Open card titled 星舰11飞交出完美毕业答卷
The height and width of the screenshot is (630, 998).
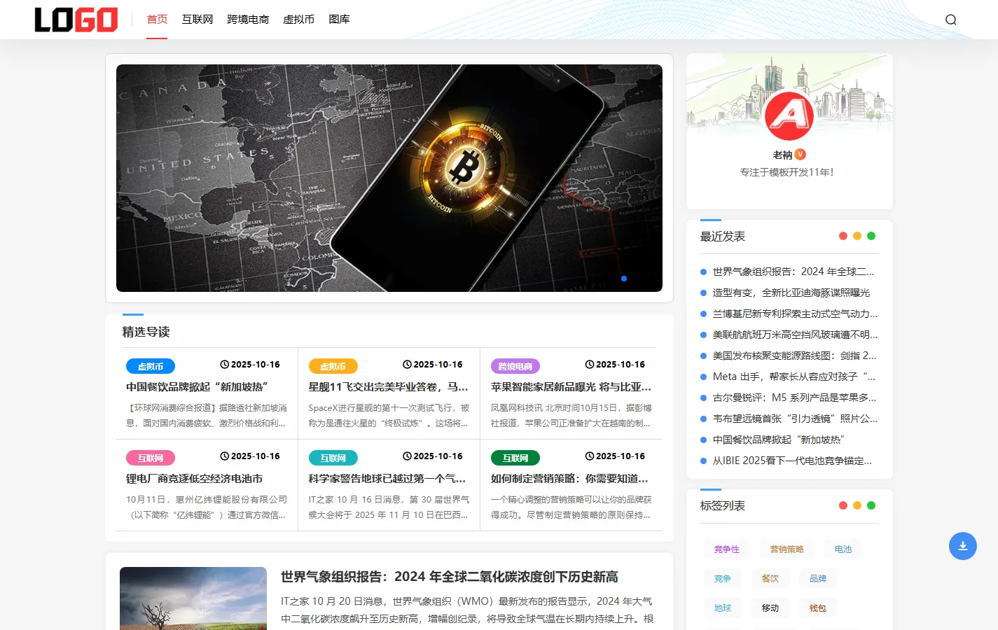(x=389, y=387)
